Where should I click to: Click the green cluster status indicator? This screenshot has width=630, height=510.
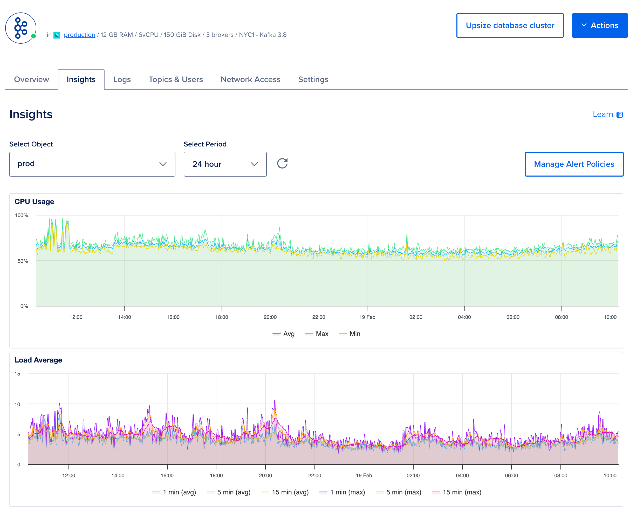coord(33,36)
